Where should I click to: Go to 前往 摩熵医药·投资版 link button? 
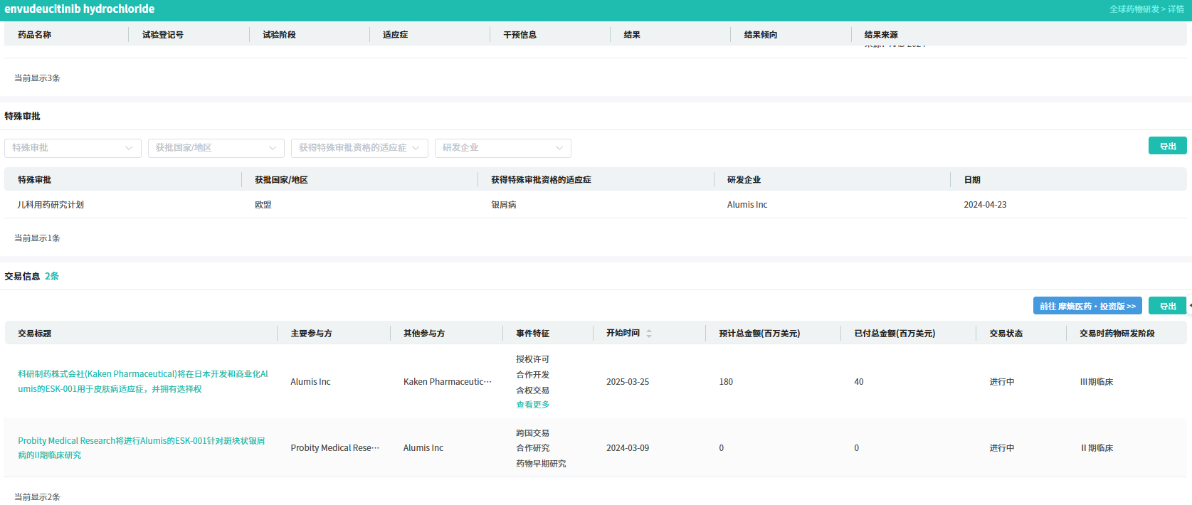(x=1087, y=306)
